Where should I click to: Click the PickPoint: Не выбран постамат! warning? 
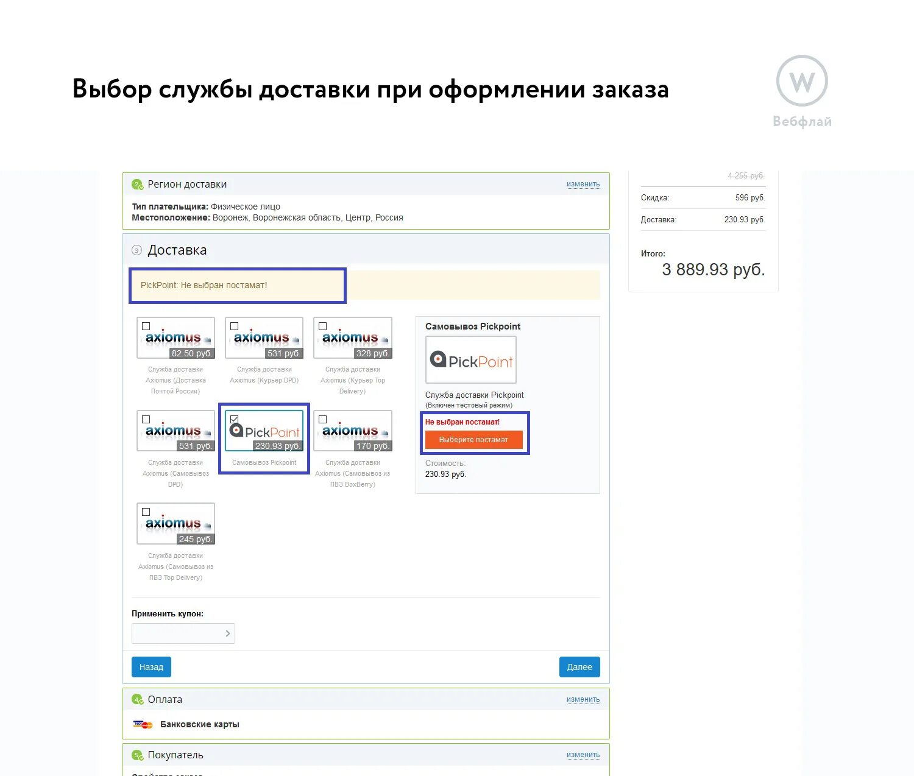pyautogui.click(x=204, y=285)
